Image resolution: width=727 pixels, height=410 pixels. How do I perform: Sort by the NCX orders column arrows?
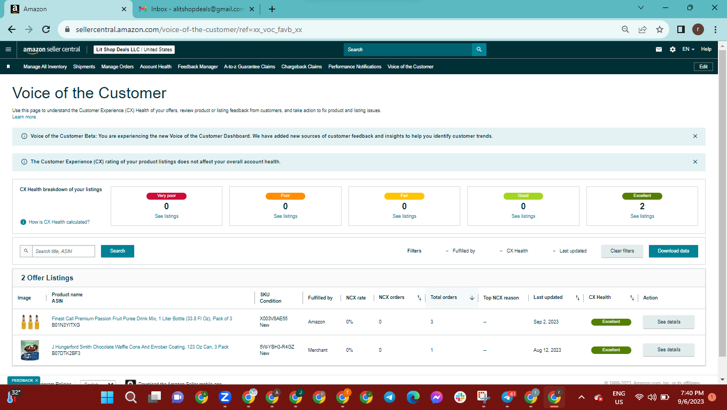tap(419, 298)
